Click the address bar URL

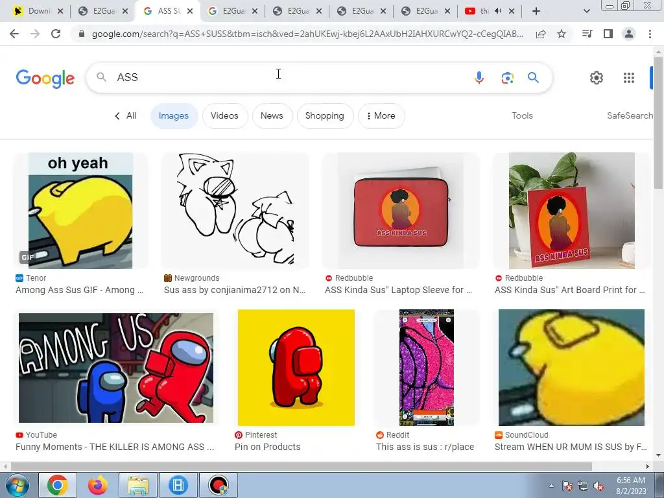pos(307,34)
